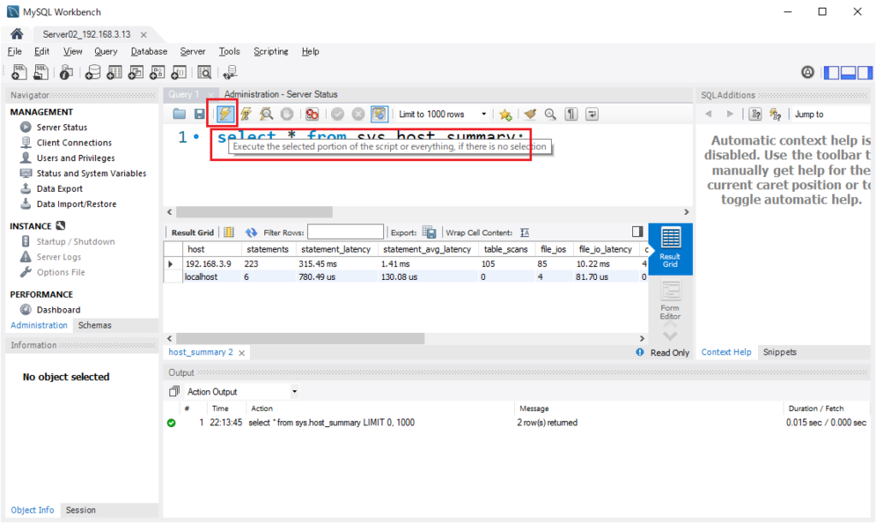Click the result grid horizontal scrollbar

(x=300, y=339)
